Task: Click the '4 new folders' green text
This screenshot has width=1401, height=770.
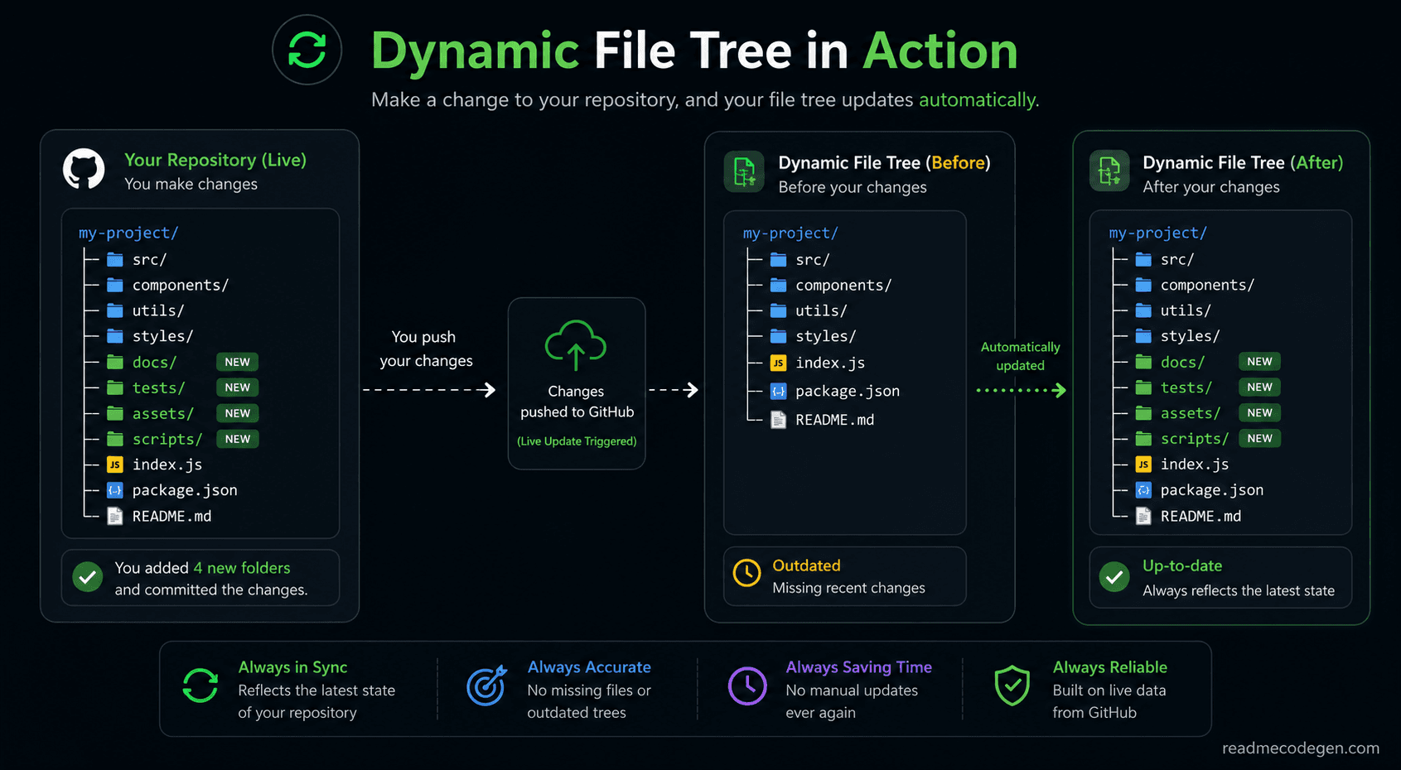Action: click(242, 568)
